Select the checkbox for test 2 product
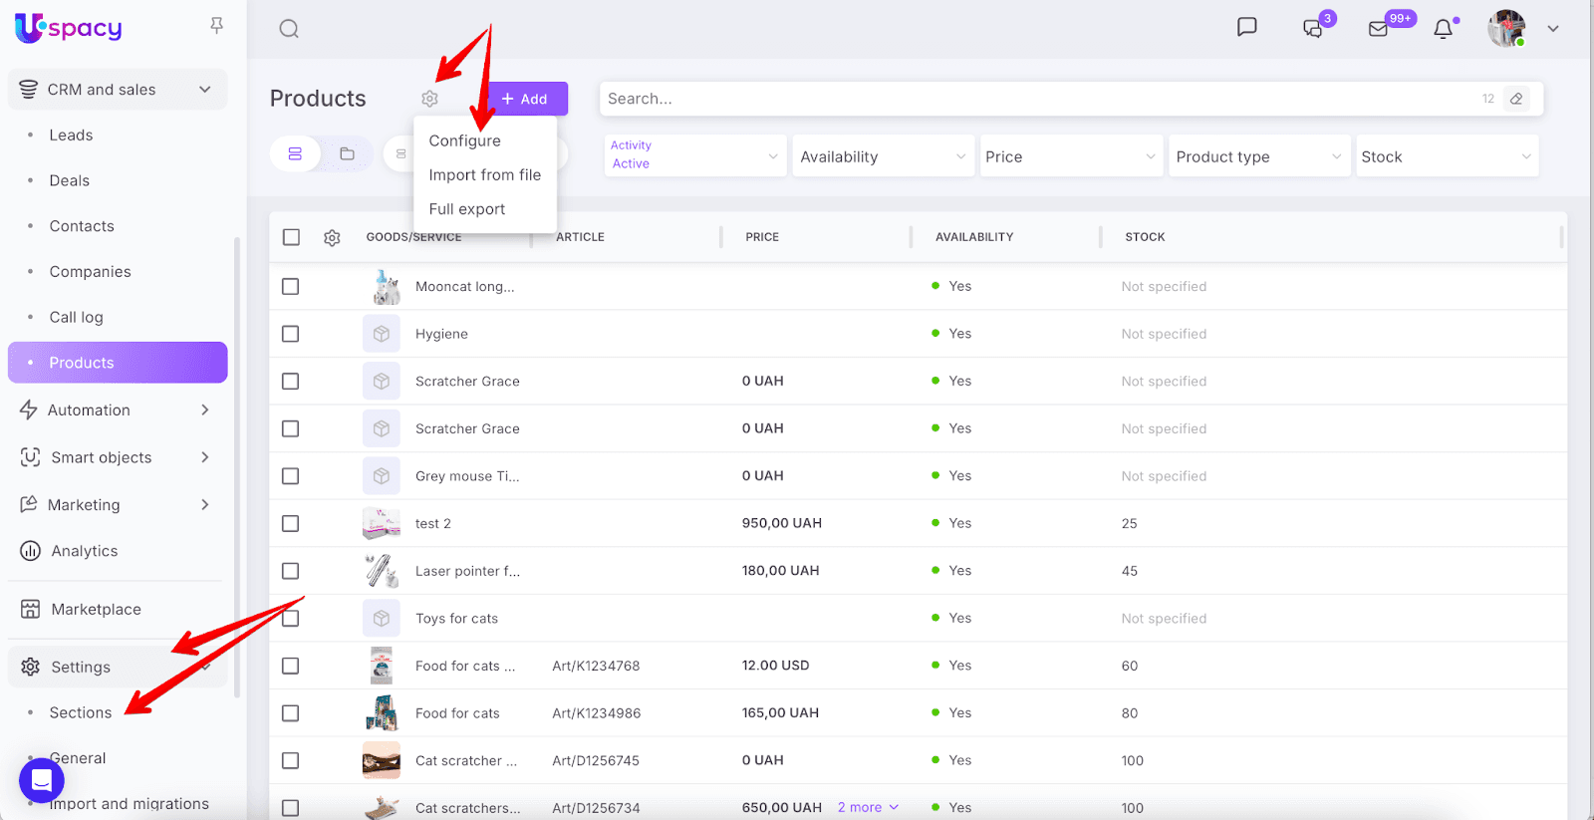This screenshot has height=820, width=1594. pos(290,523)
